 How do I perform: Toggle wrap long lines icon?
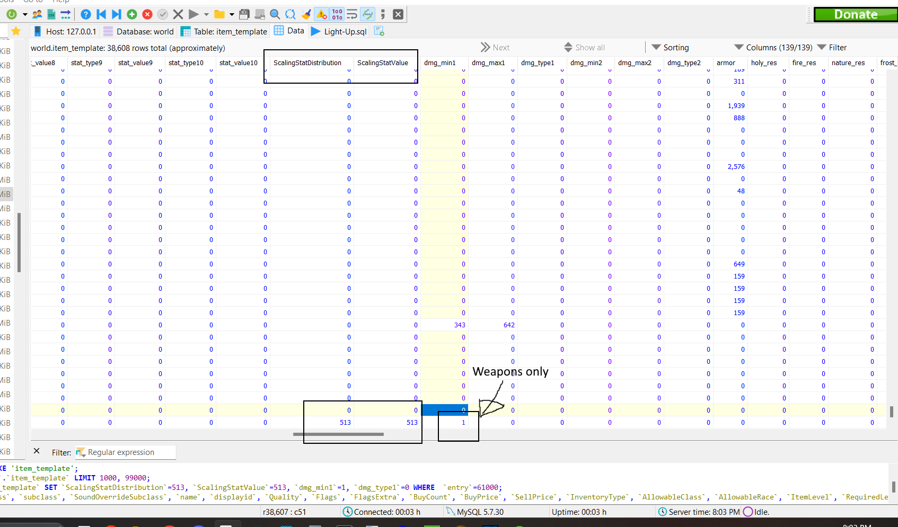coord(352,14)
